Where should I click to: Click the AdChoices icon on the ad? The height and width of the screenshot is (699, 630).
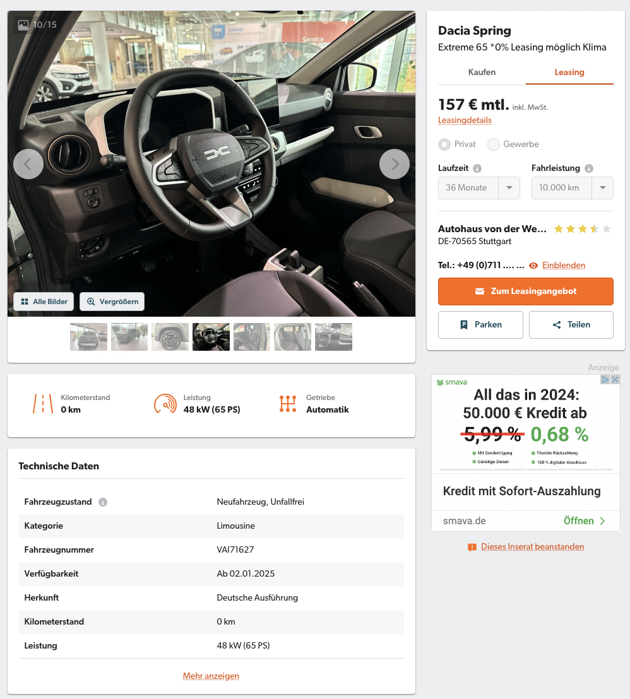605,379
